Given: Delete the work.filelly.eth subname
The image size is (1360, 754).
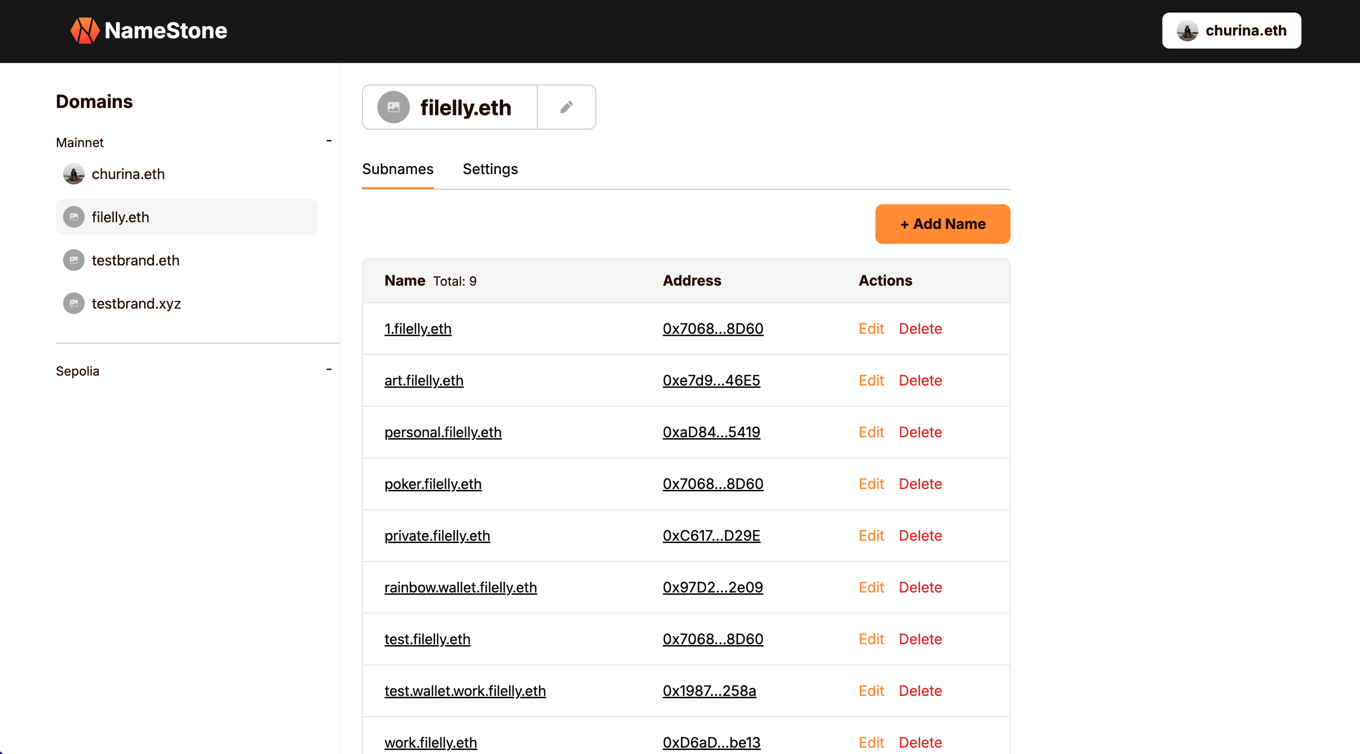Looking at the screenshot, I should coord(920,743).
